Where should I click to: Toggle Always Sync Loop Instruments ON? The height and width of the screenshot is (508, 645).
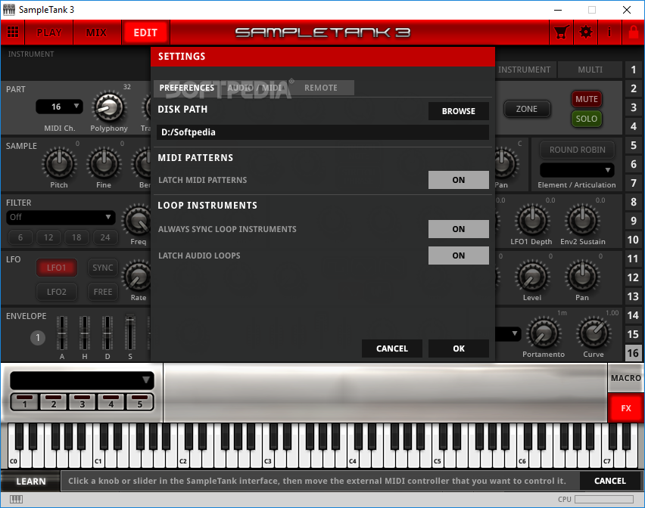[458, 229]
